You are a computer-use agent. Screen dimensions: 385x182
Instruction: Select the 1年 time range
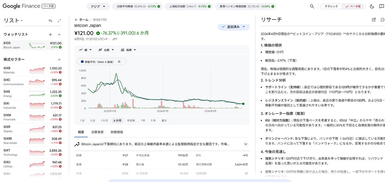coord(143,120)
